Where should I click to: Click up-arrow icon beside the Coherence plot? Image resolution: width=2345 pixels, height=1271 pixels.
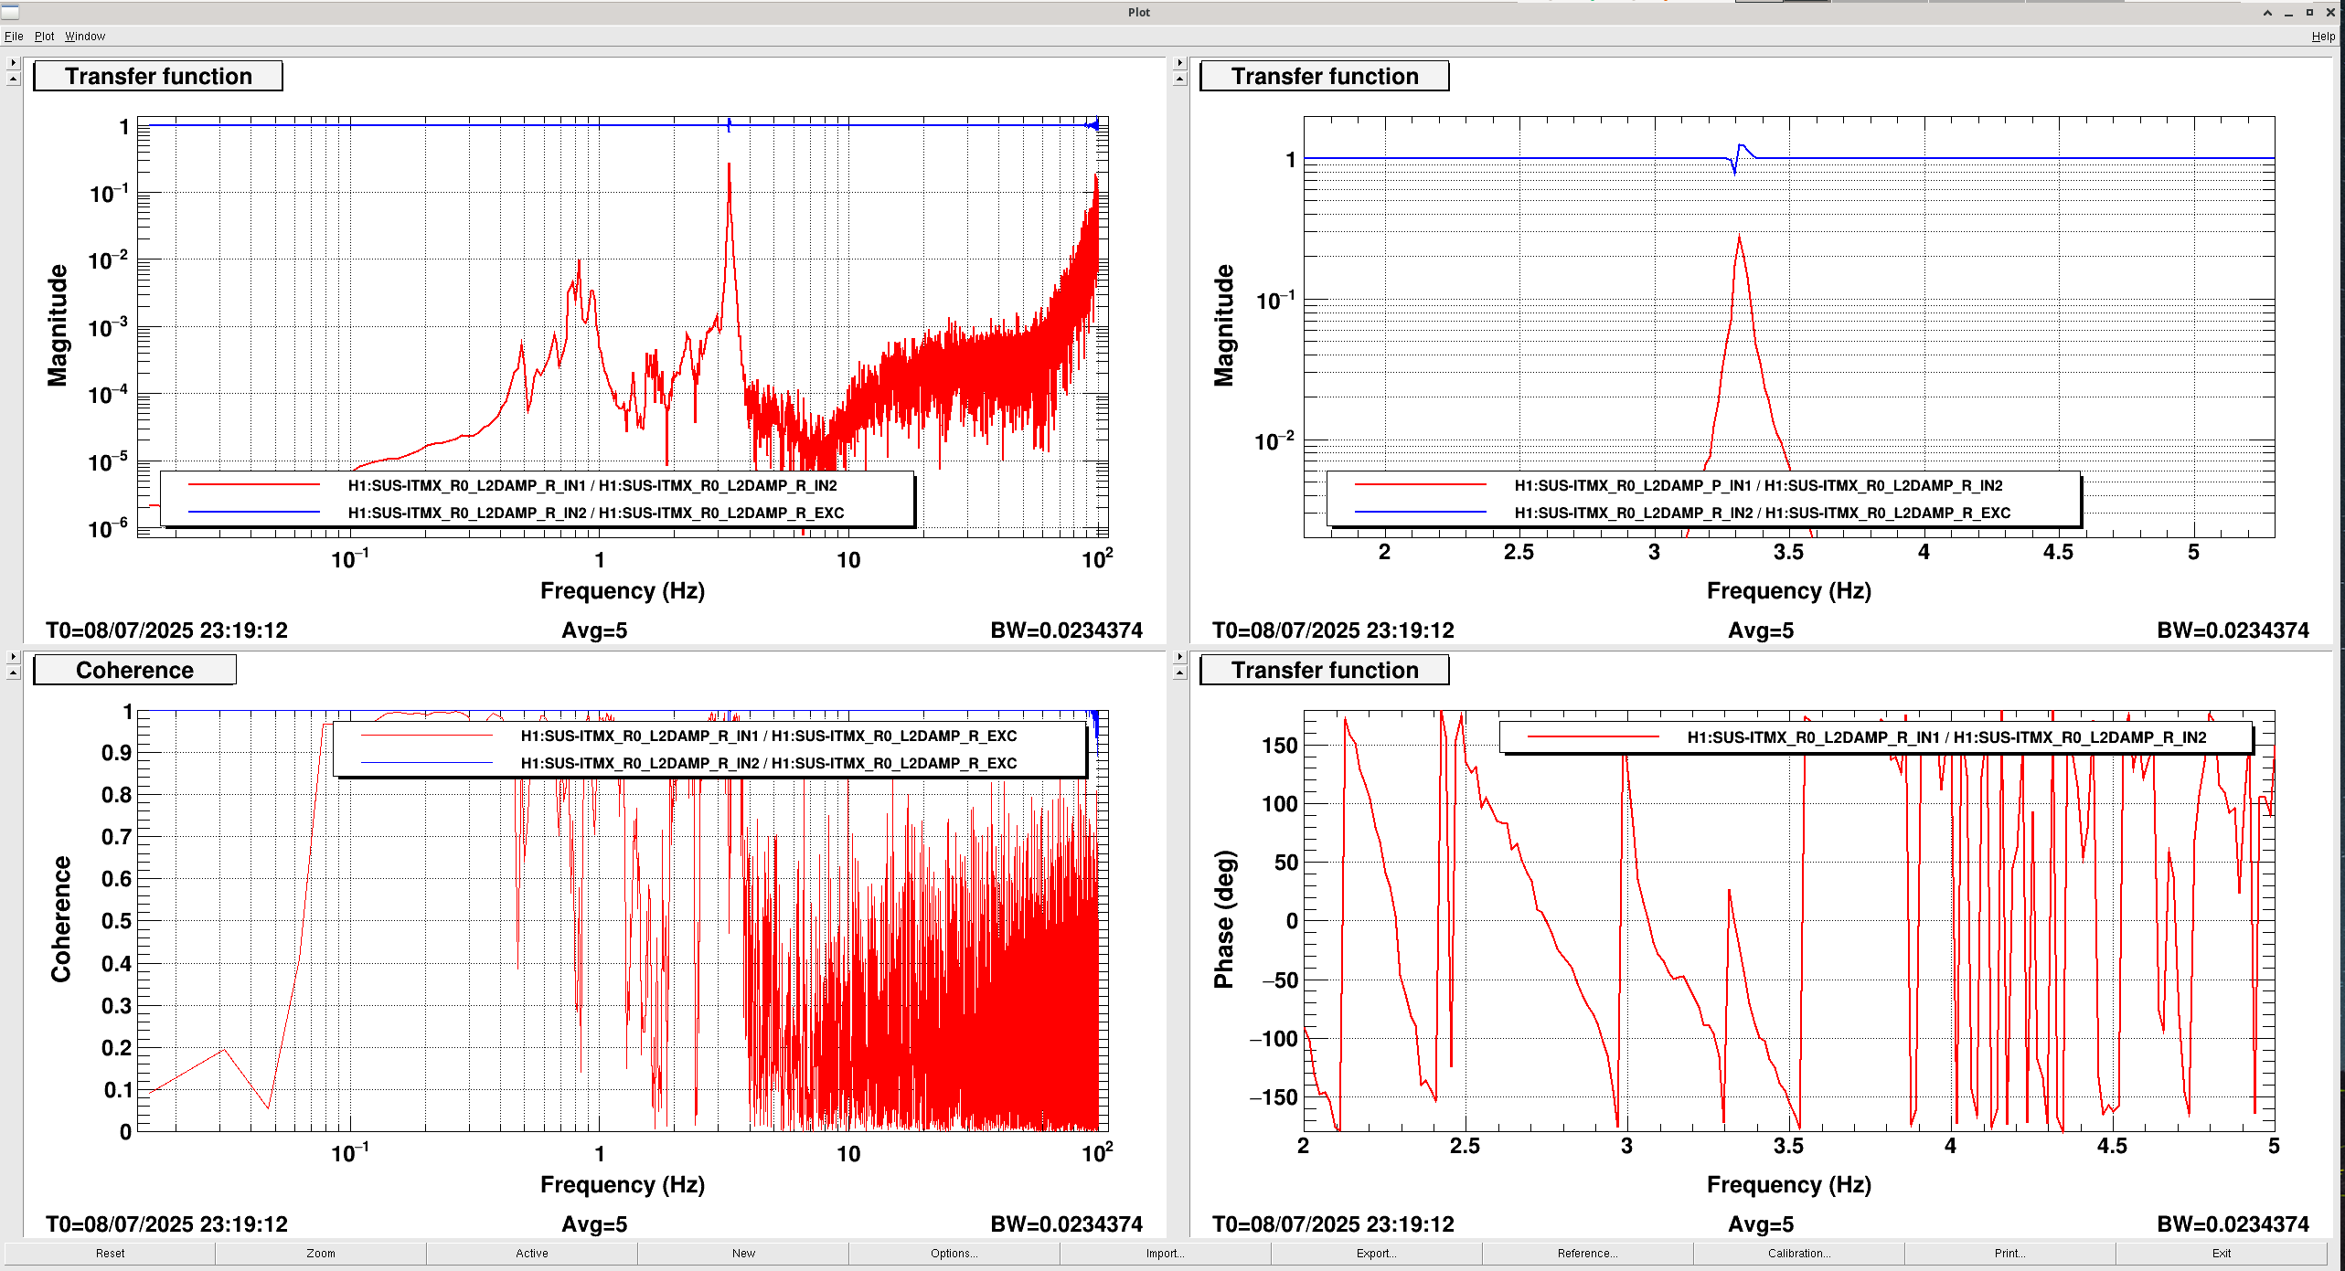tap(13, 673)
